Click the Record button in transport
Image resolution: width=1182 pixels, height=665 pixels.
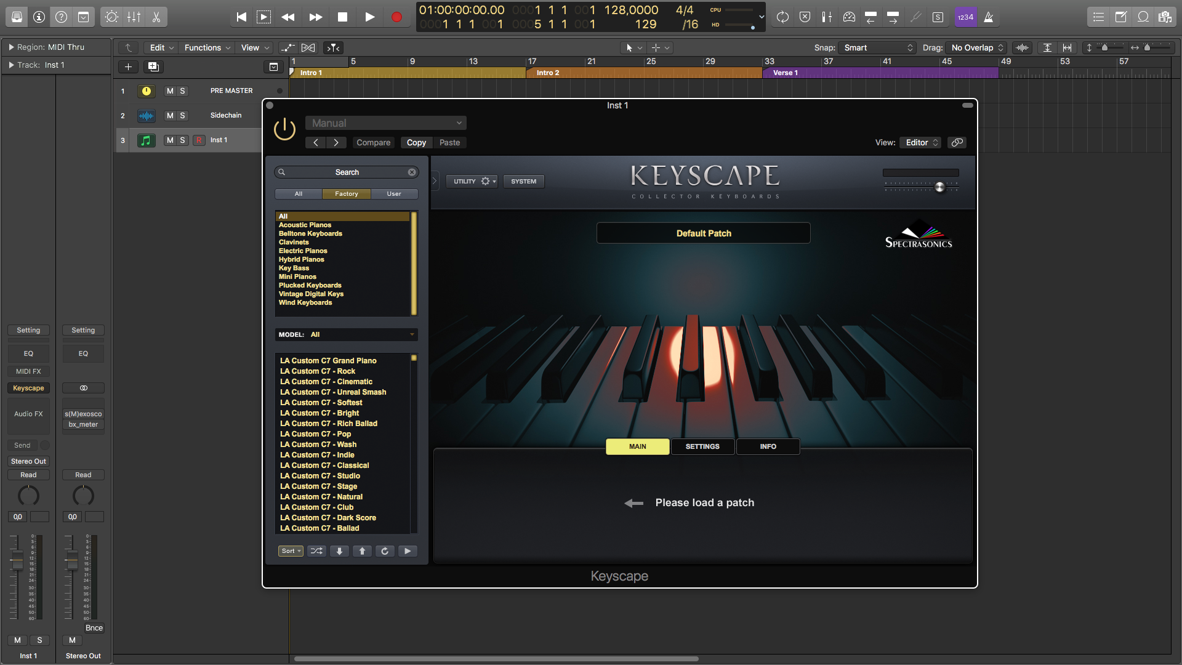click(x=396, y=17)
